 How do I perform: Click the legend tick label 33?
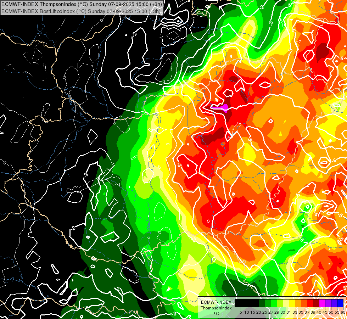pyautogui.click(x=295, y=312)
